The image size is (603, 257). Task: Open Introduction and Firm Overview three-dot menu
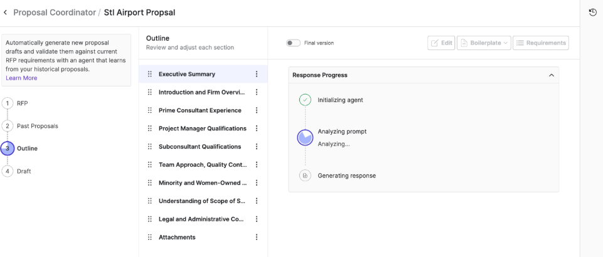(257, 92)
